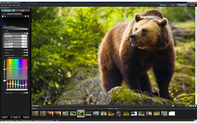Click the Save button
The width and height of the screenshot is (197, 123).
click(x=5, y=117)
